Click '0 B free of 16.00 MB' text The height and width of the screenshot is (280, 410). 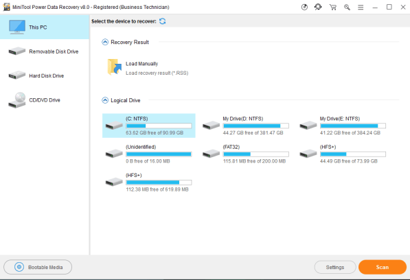tap(148, 161)
